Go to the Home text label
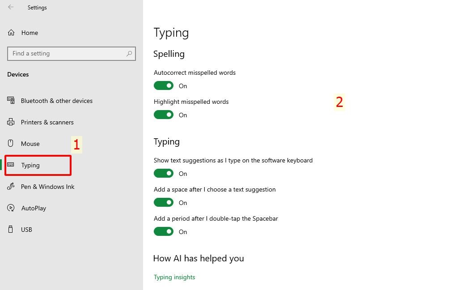452x290 pixels. pyautogui.click(x=30, y=33)
